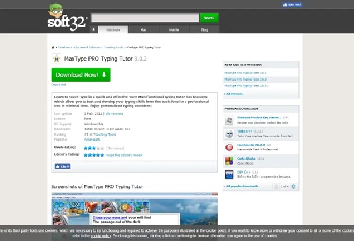Open the Blog tab
This screenshot has height=241, width=355.
[204, 29]
